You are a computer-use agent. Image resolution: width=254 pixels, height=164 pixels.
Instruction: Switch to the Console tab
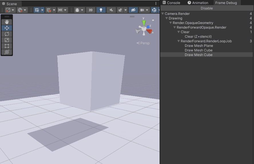pyautogui.click(x=171, y=3)
